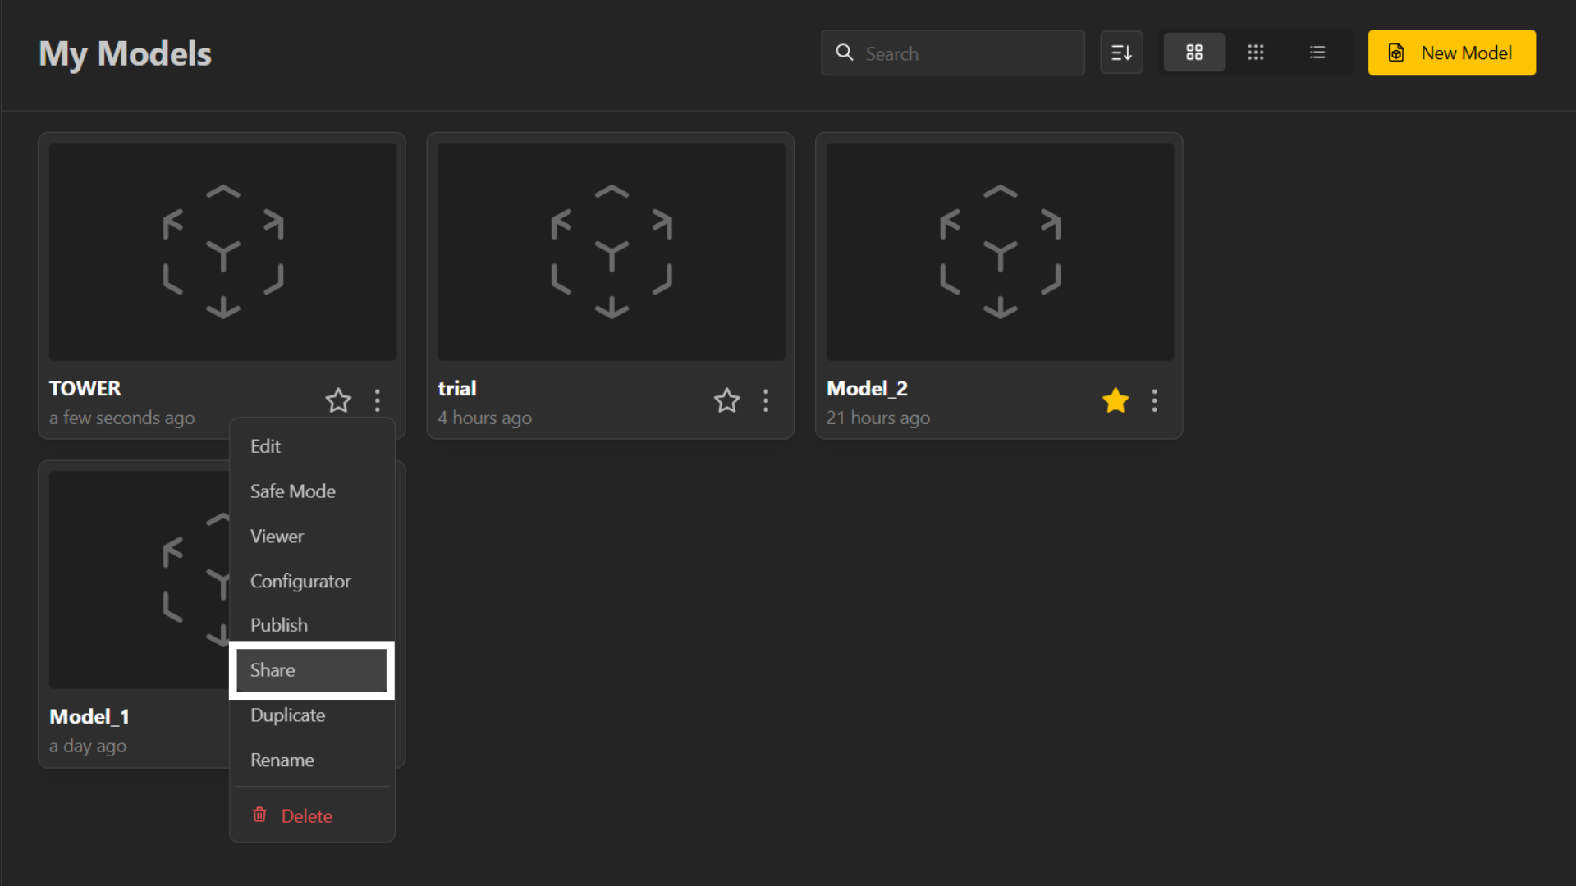The image size is (1576, 886).
Task: Select Configurator in context menu
Action: 300,582
